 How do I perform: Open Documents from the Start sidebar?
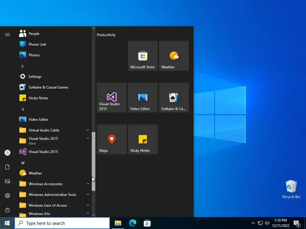(7, 167)
